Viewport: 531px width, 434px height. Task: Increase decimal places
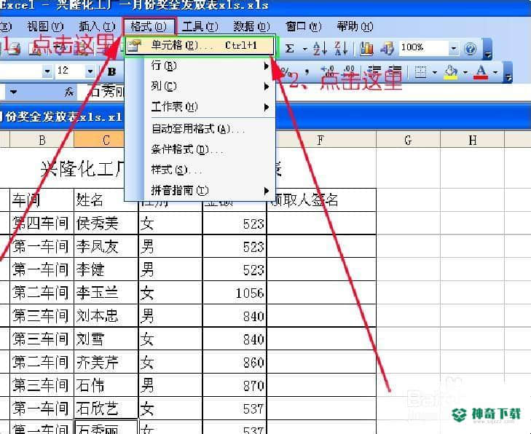tap(328, 72)
